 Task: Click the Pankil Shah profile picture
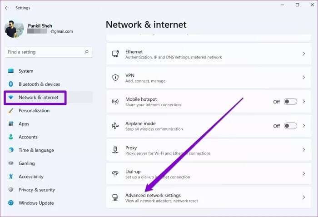click(14, 29)
